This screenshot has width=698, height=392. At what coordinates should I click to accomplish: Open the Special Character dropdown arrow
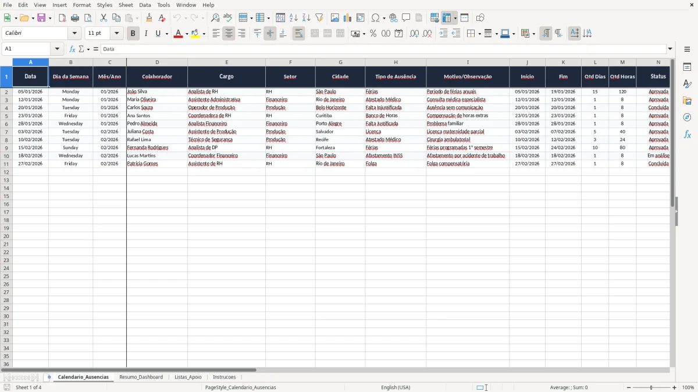(384, 18)
